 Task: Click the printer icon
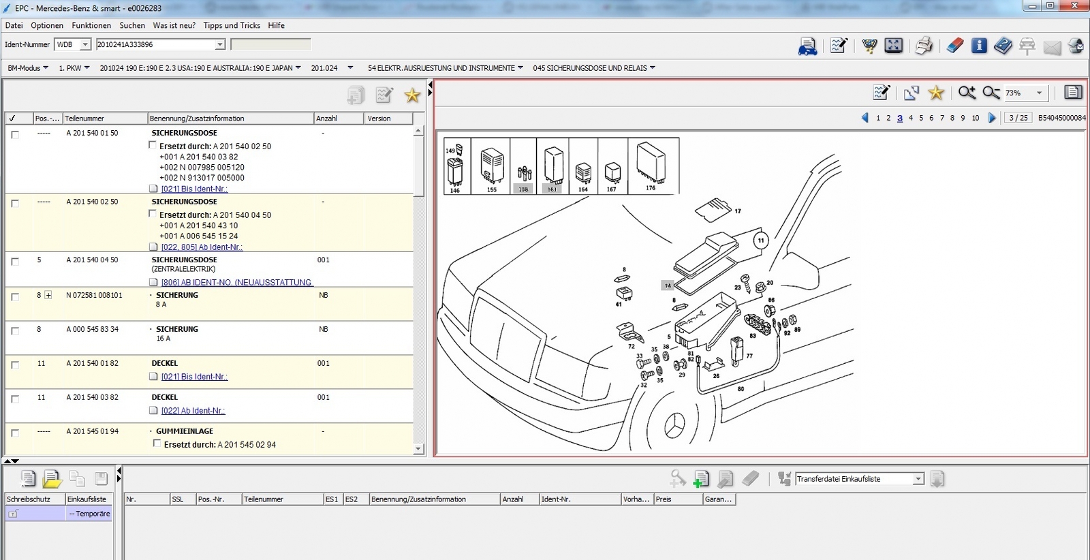pos(924,46)
